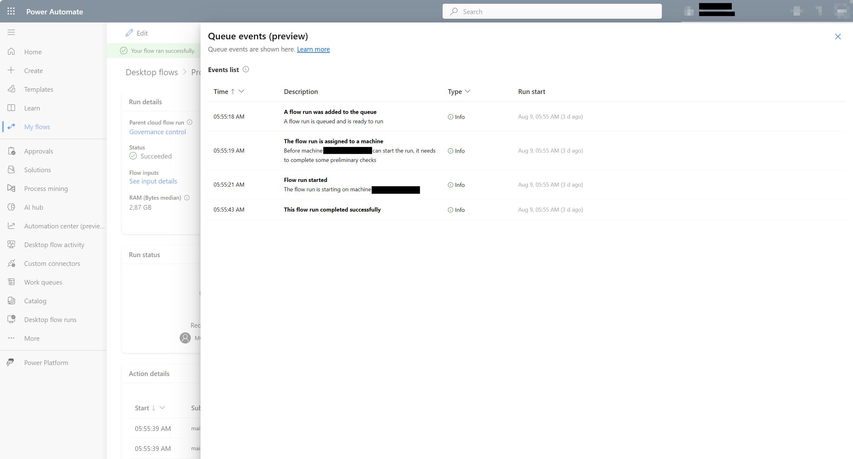Navigate to Desktop flow activity
The width and height of the screenshot is (853, 459).
pyautogui.click(x=54, y=244)
